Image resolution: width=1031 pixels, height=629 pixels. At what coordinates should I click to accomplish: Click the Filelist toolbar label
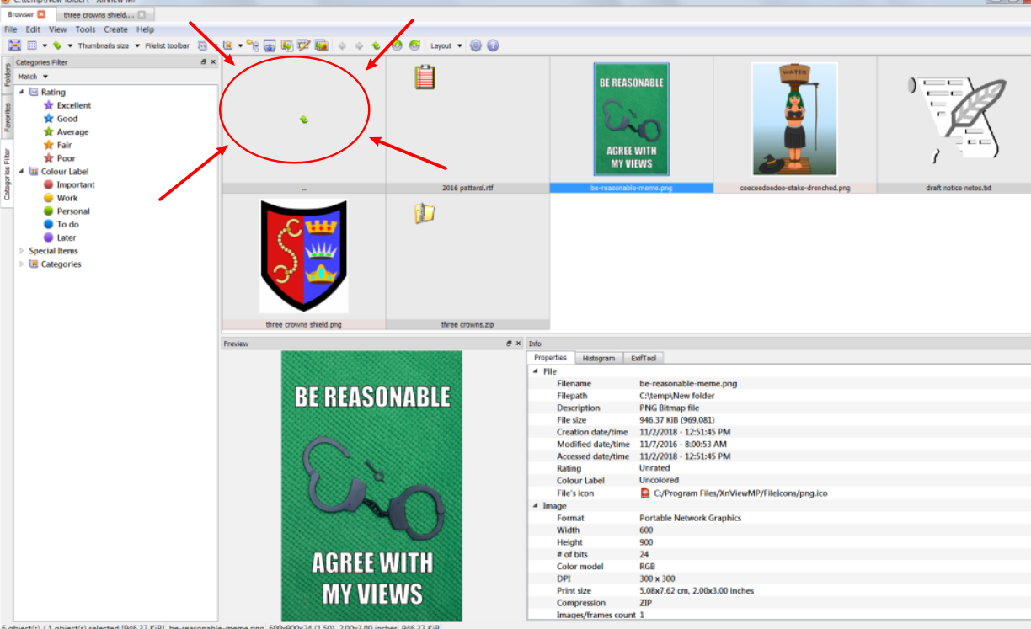(x=167, y=45)
